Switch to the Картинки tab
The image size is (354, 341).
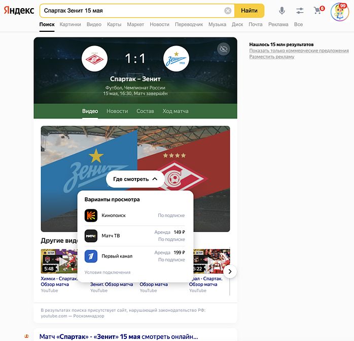[x=70, y=25]
